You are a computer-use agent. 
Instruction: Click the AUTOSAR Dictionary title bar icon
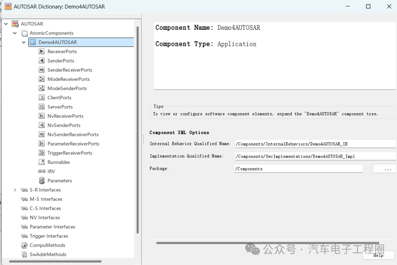[x=8, y=6]
